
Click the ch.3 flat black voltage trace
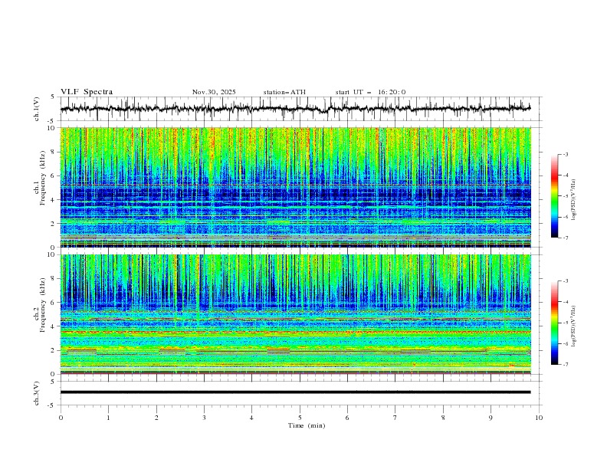click(295, 392)
